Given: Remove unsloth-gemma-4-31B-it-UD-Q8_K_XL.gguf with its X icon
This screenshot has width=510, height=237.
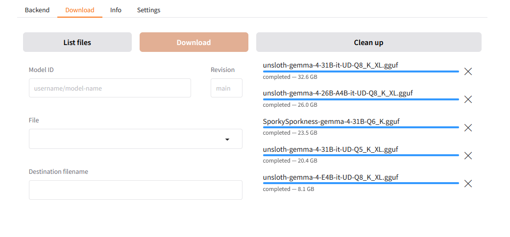Looking at the screenshot, I should pyautogui.click(x=468, y=71).
